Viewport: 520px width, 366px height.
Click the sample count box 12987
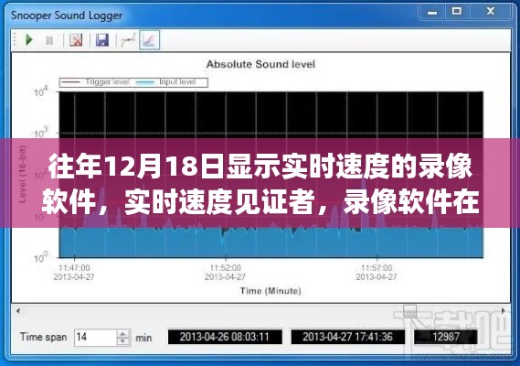tap(446, 337)
